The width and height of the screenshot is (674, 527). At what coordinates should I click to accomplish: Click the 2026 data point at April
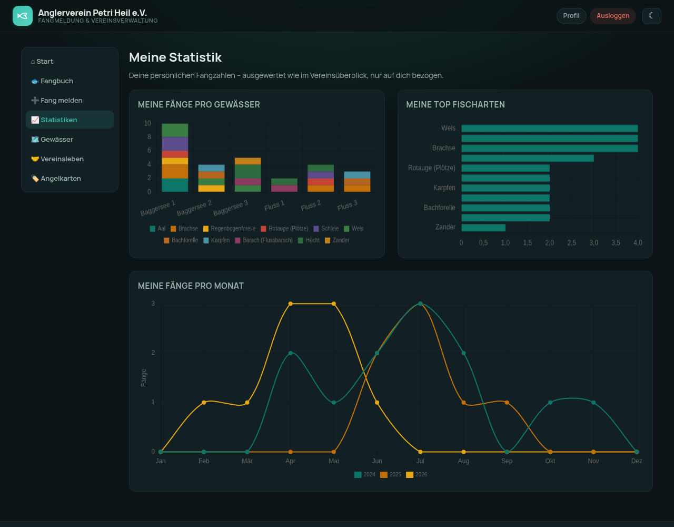click(291, 304)
